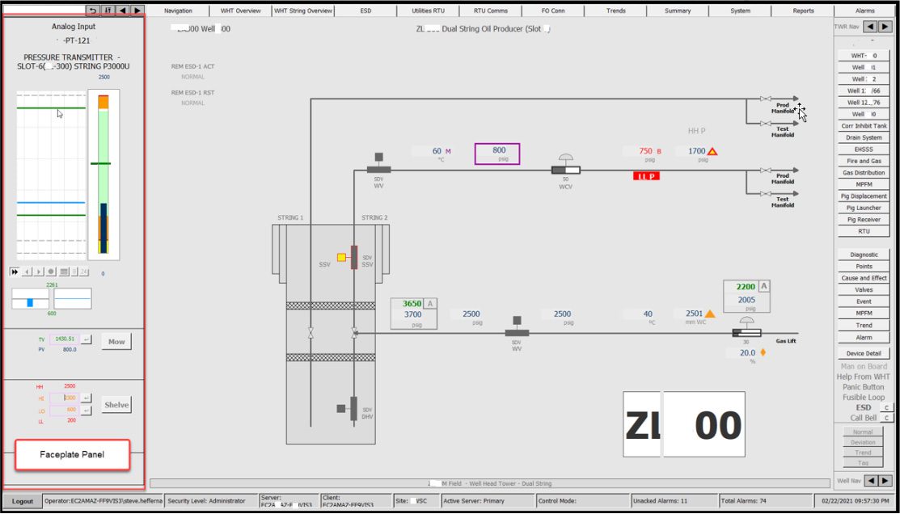Image resolution: width=900 pixels, height=514 pixels.
Task: Click the 24 hour trend span button
Action: pyautogui.click(x=84, y=272)
